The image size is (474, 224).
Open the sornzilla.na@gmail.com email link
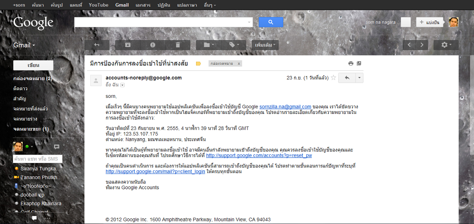pyautogui.click(x=285, y=107)
